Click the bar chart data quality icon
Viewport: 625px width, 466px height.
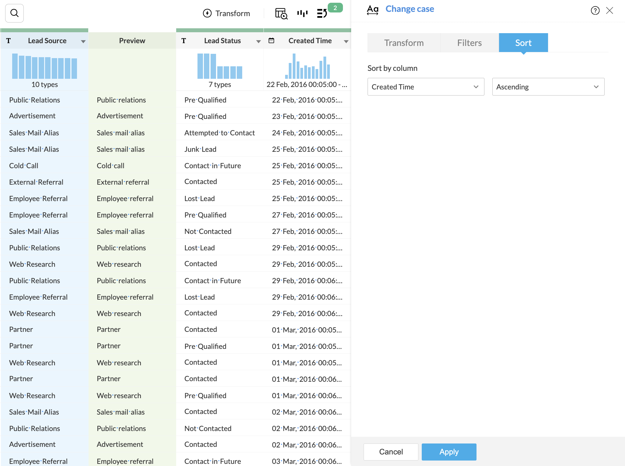pos(302,13)
